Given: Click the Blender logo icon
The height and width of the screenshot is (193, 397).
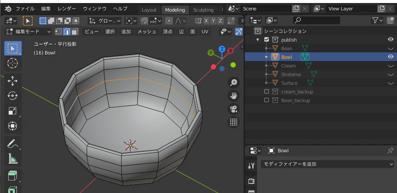Looking at the screenshot, I should (8, 9).
